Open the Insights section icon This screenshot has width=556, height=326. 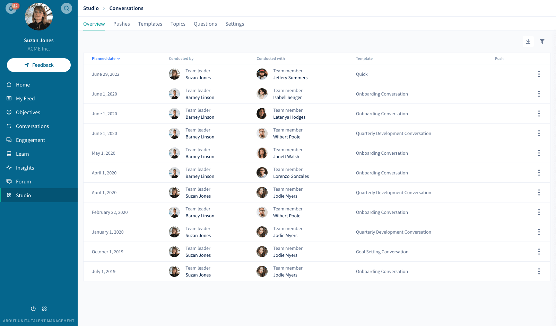pos(9,167)
